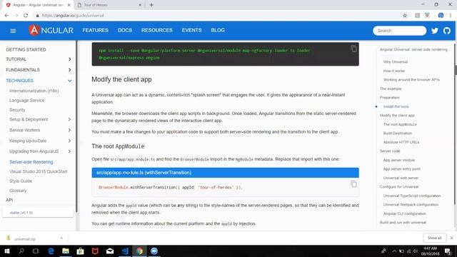Jump to Why Universal section
The image size is (457, 257).
pyautogui.click(x=395, y=62)
